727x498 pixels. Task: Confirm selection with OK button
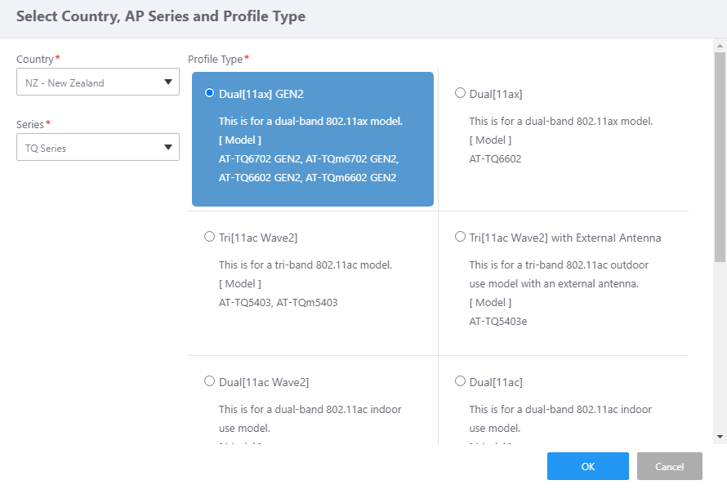coord(587,466)
